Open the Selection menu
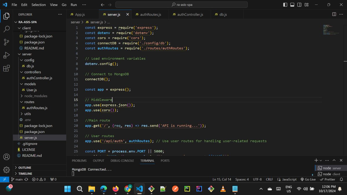The width and height of the screenshot is (347, 195). (x=38, y=5)
